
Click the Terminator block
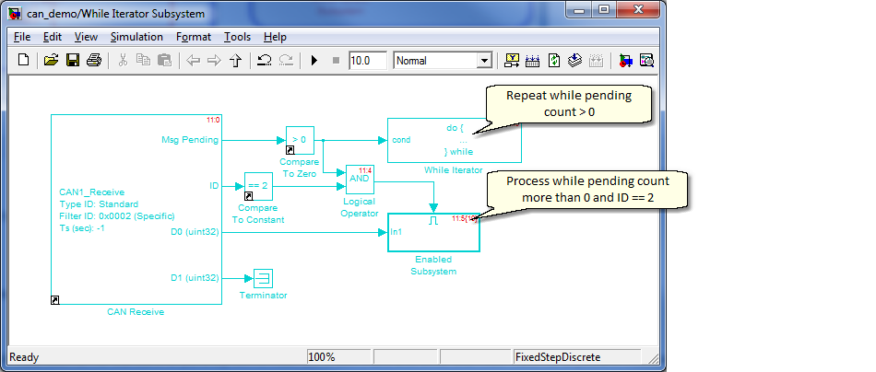[263, 278]
